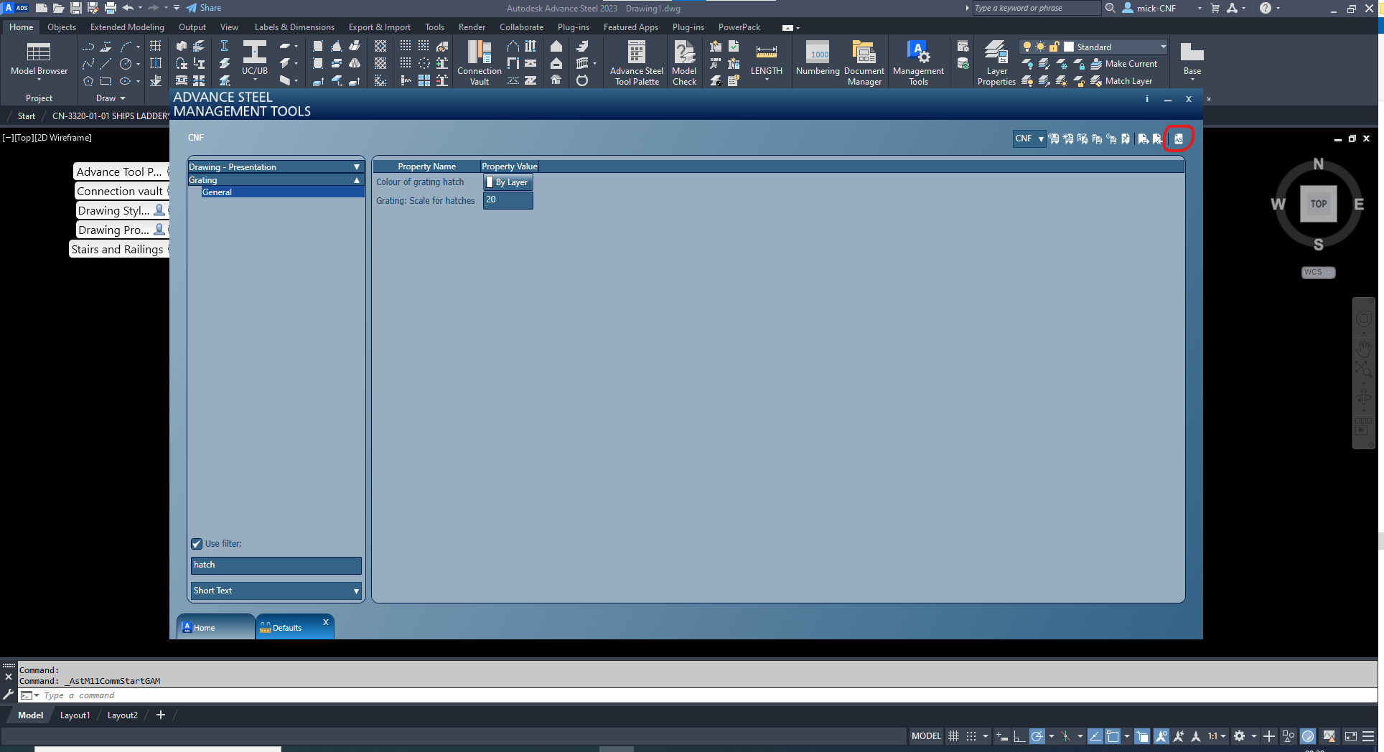Click the By Layer colour swatch
This screenshot has width=1384, height=752.
(x=508, y=182)
